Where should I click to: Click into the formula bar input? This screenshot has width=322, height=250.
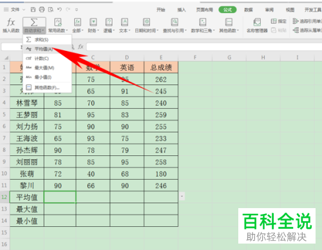(204, 46)
